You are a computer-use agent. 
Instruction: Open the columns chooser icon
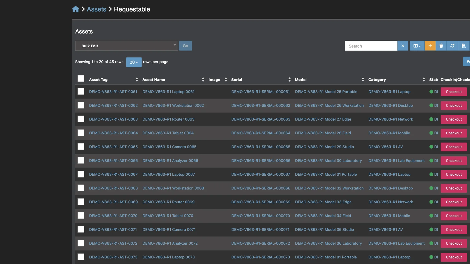[x=417, y=46]
